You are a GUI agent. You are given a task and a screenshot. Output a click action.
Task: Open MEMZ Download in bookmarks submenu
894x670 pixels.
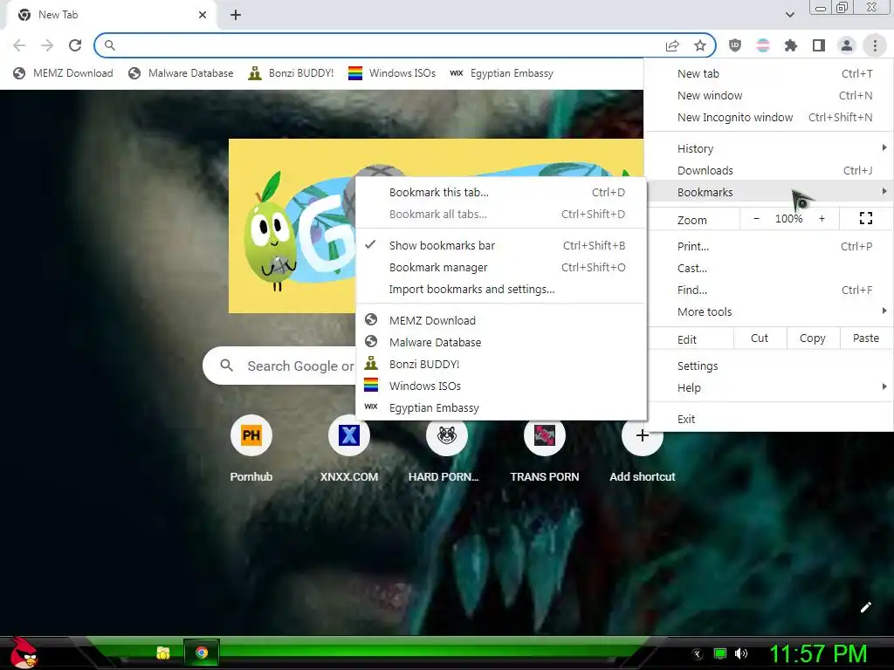point(501,320)
